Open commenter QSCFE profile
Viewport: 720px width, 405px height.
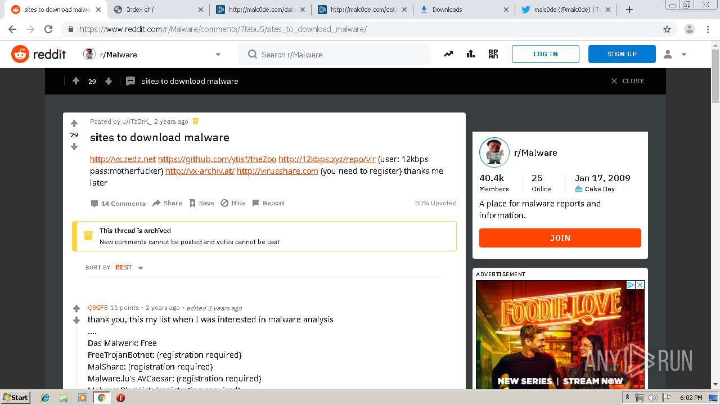point(98,308)
